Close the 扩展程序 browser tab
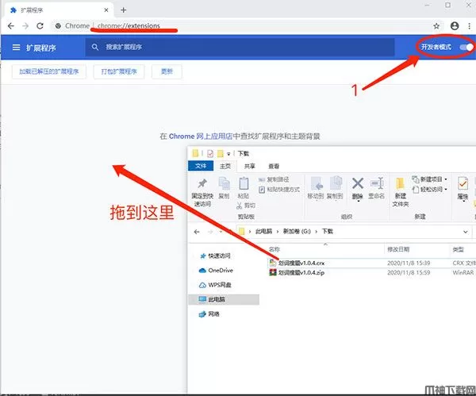The width and height of the screenshot is (476, 396). pyautogui.click(x=106, y=10)
